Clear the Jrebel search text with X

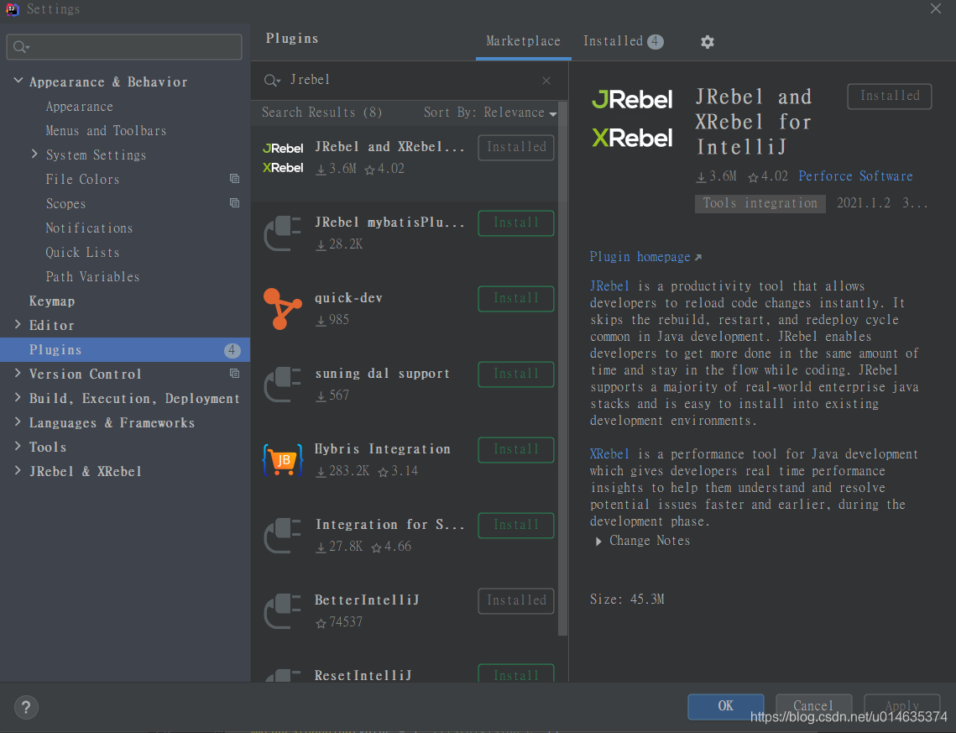[546, 81]
